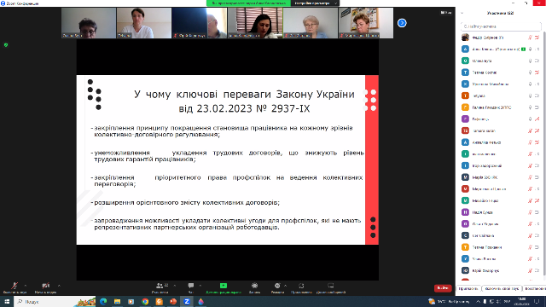Viewport: 546px width, 307px height.
Task: Open Microsoft Edge from the taskbar
Action: pos(103,301)
